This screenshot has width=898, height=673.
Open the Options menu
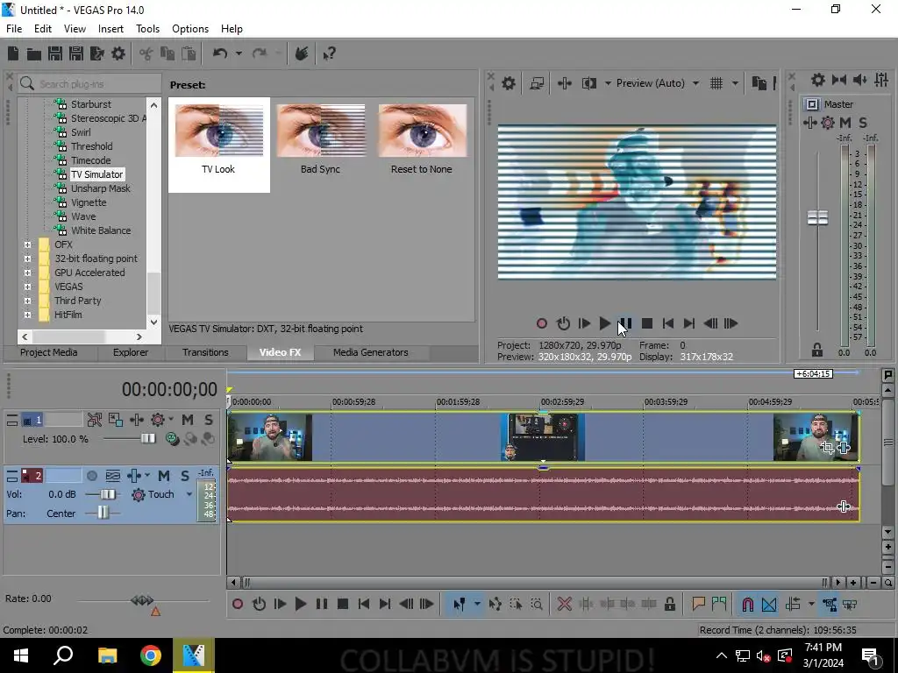pyautogui.click(x=190, y=29)
